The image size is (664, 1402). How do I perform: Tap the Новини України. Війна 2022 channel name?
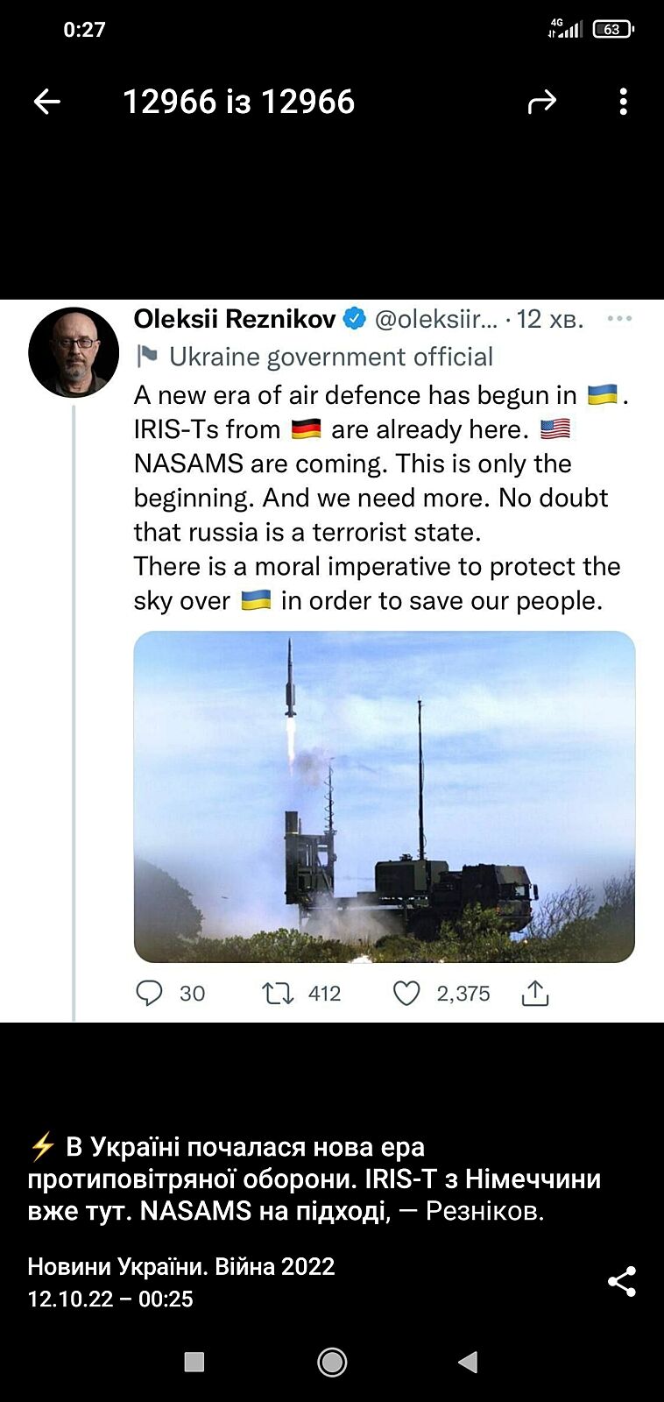[181, 1266]
